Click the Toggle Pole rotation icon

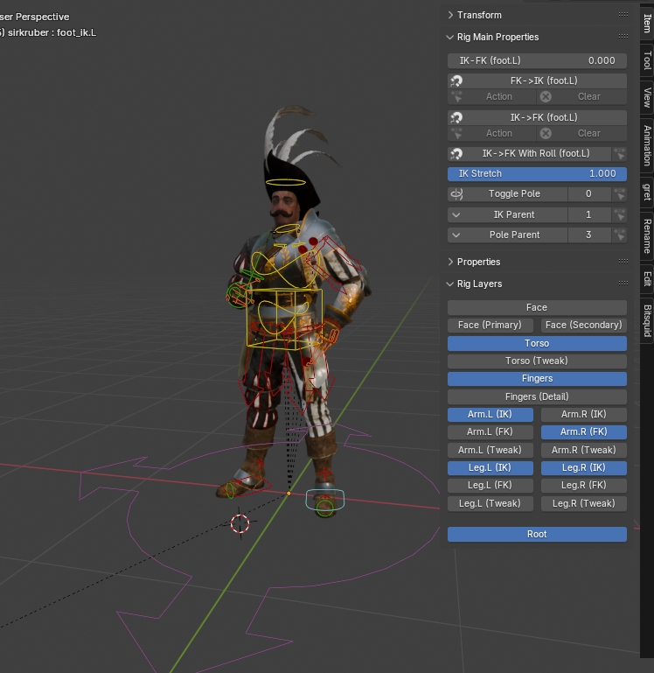pyautogui.click(x=456, y=194)
